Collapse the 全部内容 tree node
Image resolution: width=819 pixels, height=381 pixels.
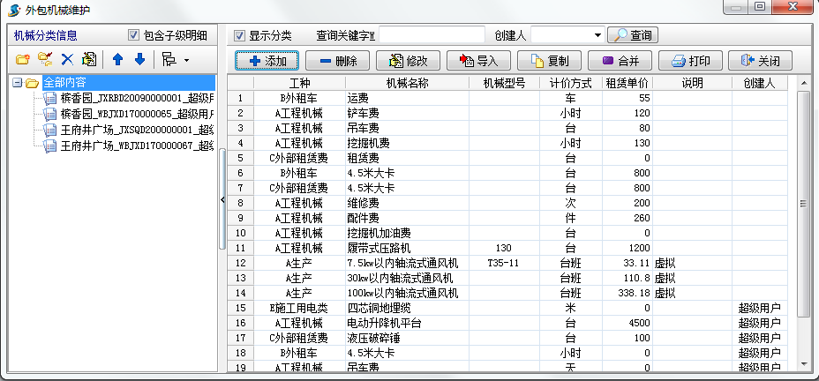17,83
